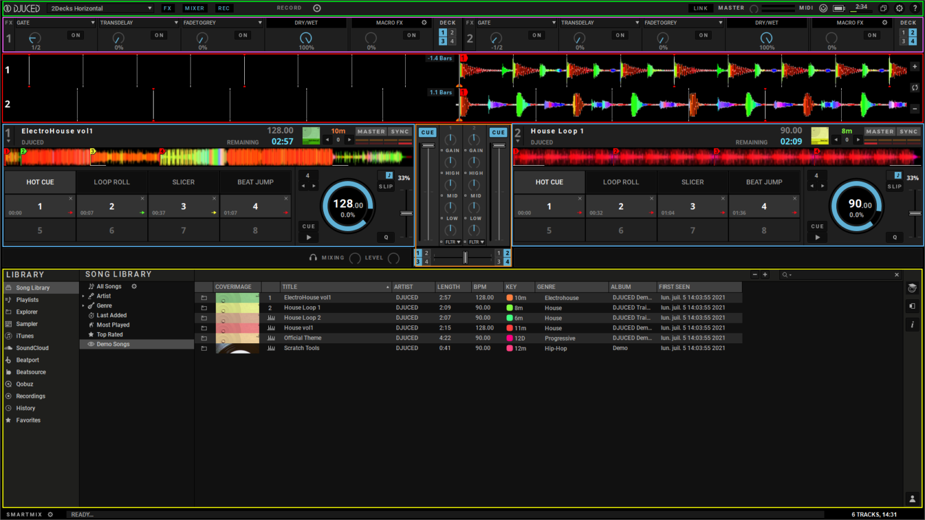Click the MIXER button in top bar
This screenshot has width=925, height=520.
click(194, 8)
